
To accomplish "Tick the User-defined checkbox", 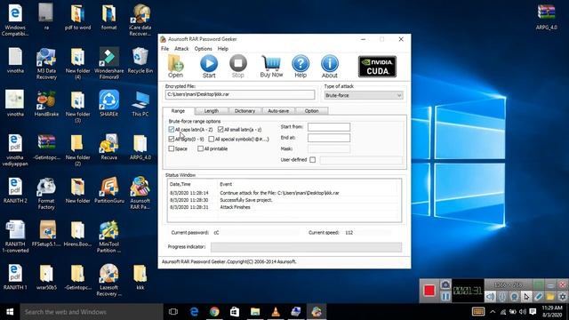I will 312,160.
